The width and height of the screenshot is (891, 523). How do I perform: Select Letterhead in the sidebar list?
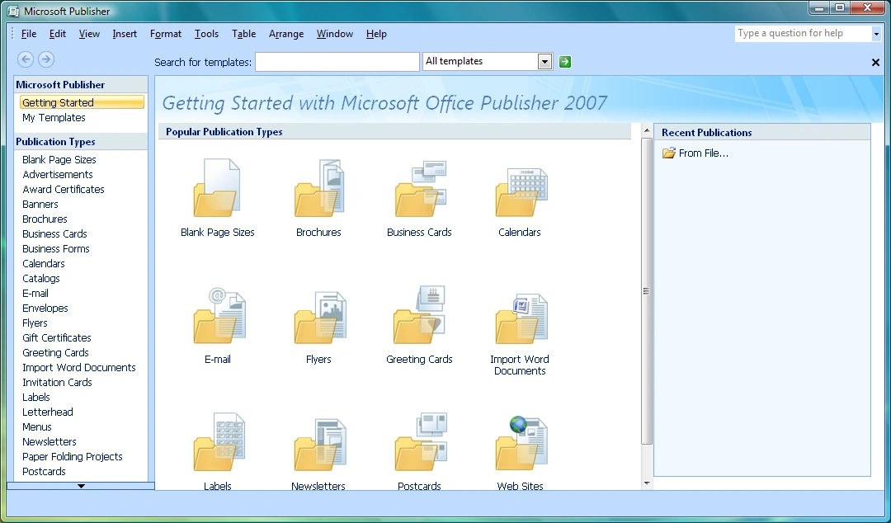[x=48, y=412]
